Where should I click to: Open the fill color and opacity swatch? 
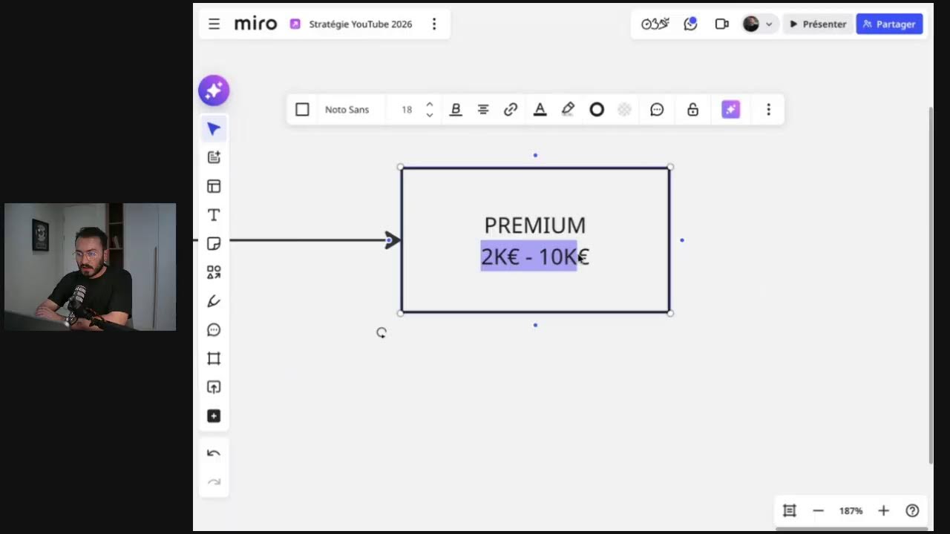(x=625, y=109)
